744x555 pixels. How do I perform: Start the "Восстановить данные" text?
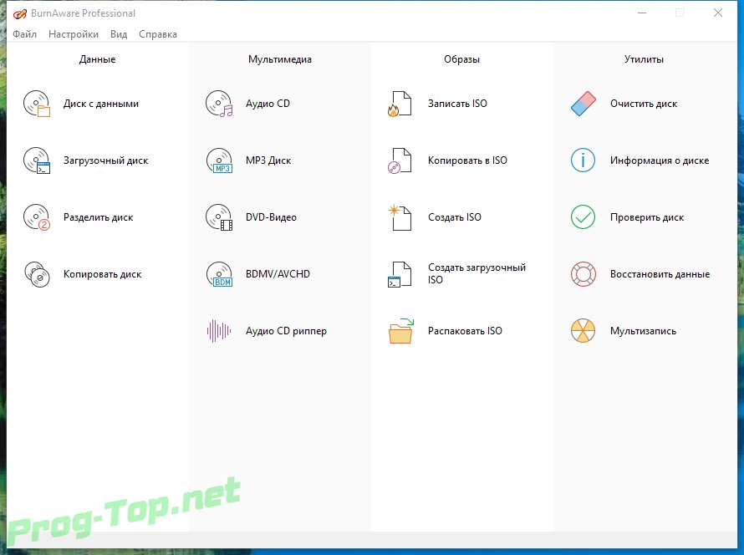click(660, 274)
